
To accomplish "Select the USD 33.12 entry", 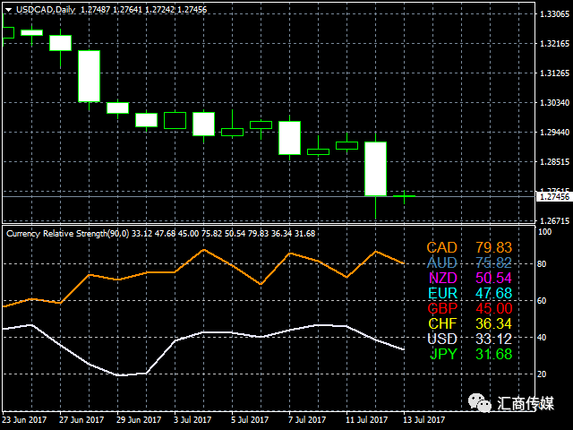I will click(x=469, y=339).
